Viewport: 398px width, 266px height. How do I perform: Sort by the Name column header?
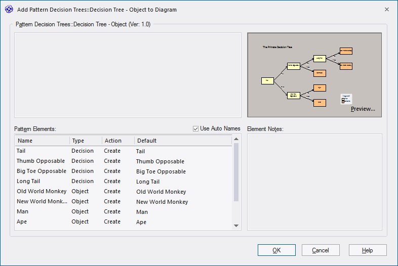(42, 141)
